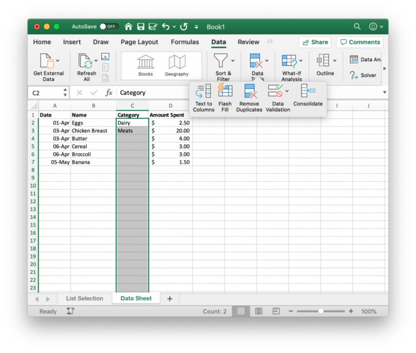Click the smiley feedback icon
The width and height of the screenshot is (416, 353).
coord(373,26)
